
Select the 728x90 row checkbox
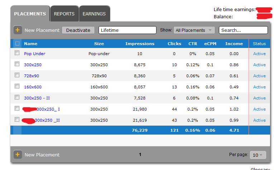(17, 75)
